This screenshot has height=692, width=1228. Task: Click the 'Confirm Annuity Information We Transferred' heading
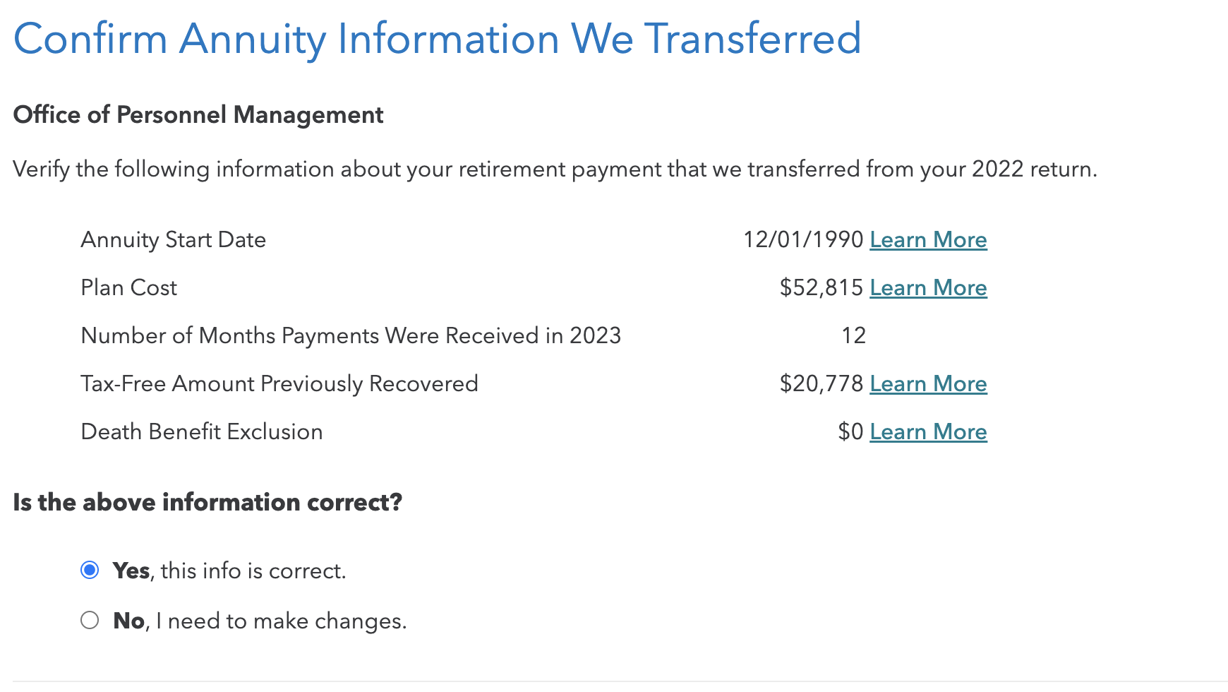pyautogui.click(x=437, y=39)
